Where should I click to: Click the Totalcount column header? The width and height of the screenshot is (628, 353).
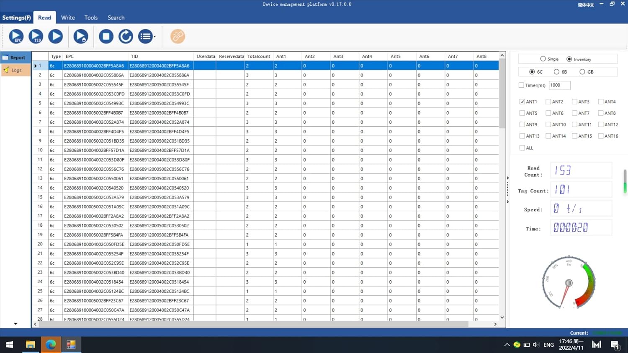(x=258, y=56)
